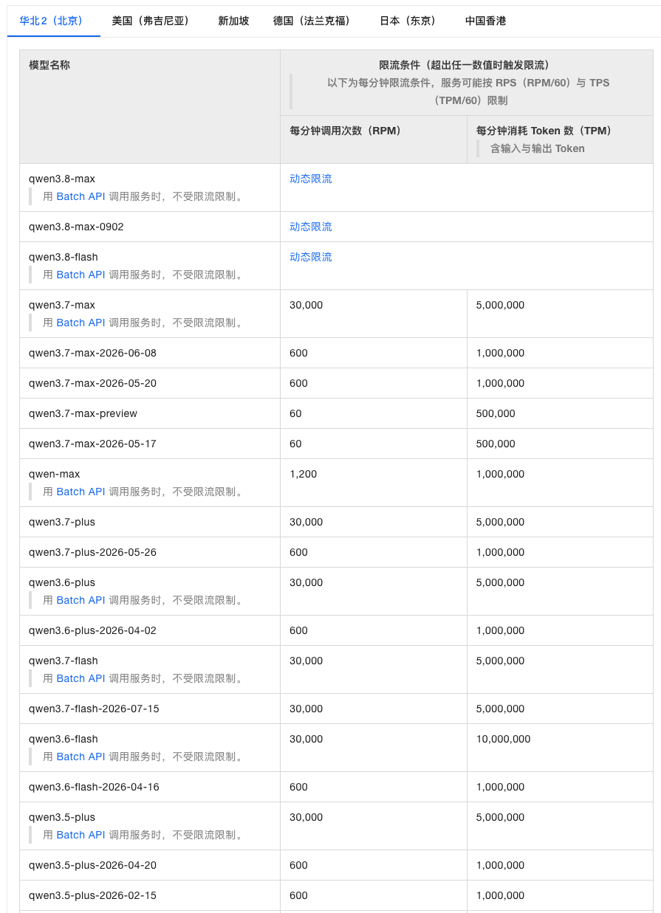Open Batch API link under qwen-max
Viewport: 661px width, 913px height.
click(x=81, y=492)
